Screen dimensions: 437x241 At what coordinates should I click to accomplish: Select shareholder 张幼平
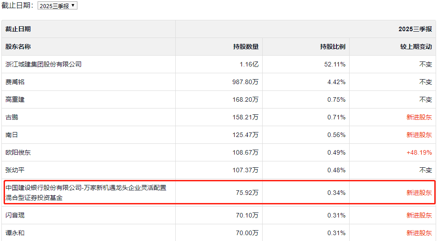coord(15,170)
